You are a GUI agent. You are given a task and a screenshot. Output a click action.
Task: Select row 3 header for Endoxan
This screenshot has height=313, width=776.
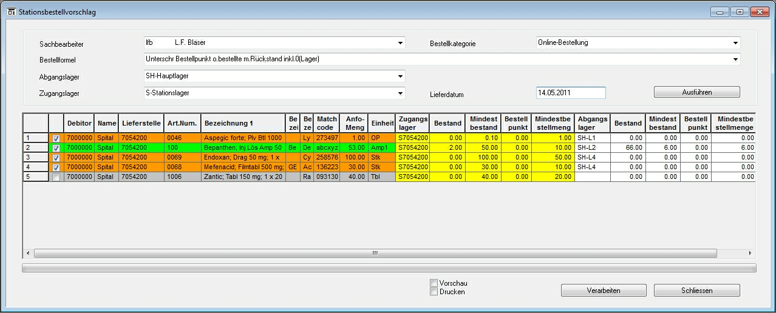[35, 158]
